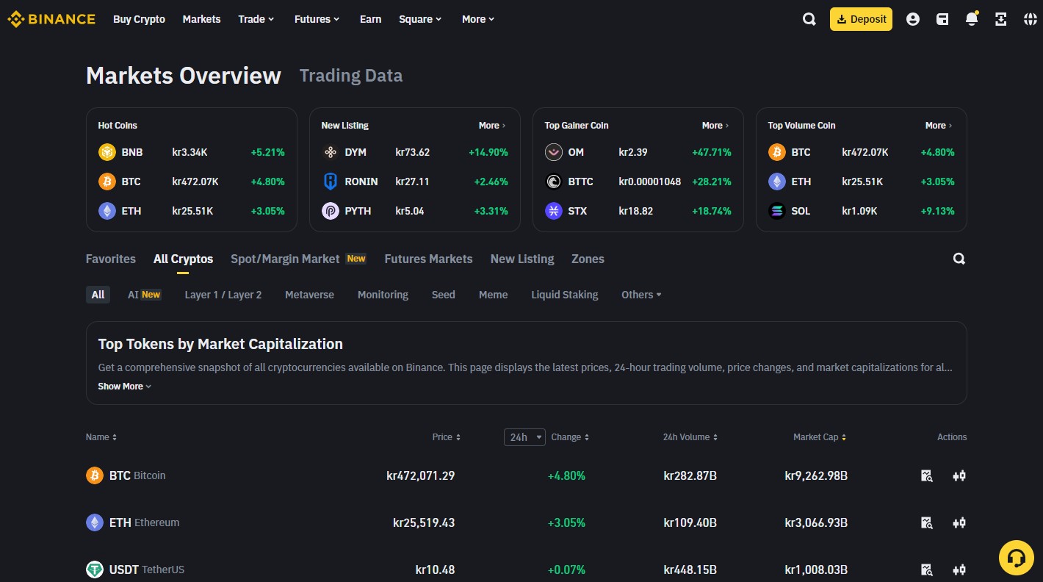Image resolution: width=1043 pixels, height=582 pixels.
Task: Open the wallet icon in header
Action: tap(942, 20)
